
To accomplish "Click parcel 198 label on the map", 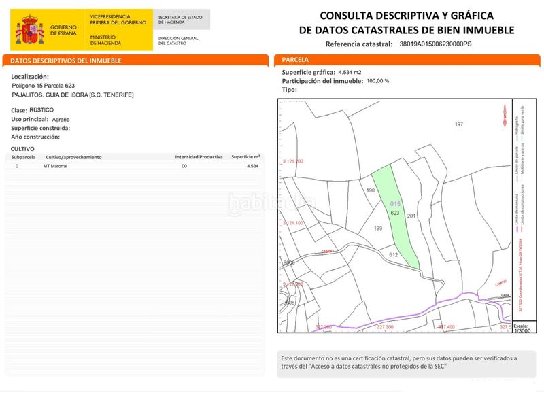I will (x=371, y=190).
